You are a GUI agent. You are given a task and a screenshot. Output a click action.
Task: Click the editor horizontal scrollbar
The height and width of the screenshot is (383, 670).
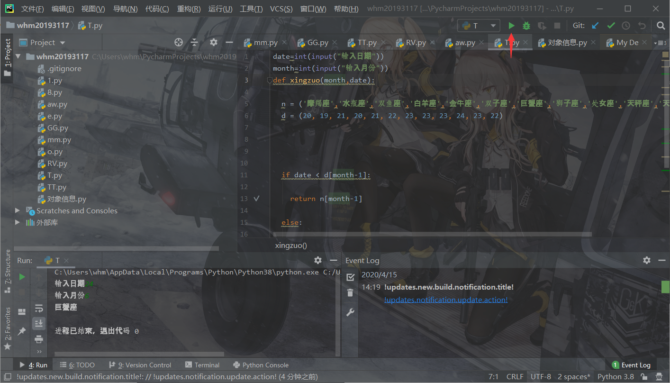(x=433, y=234)
